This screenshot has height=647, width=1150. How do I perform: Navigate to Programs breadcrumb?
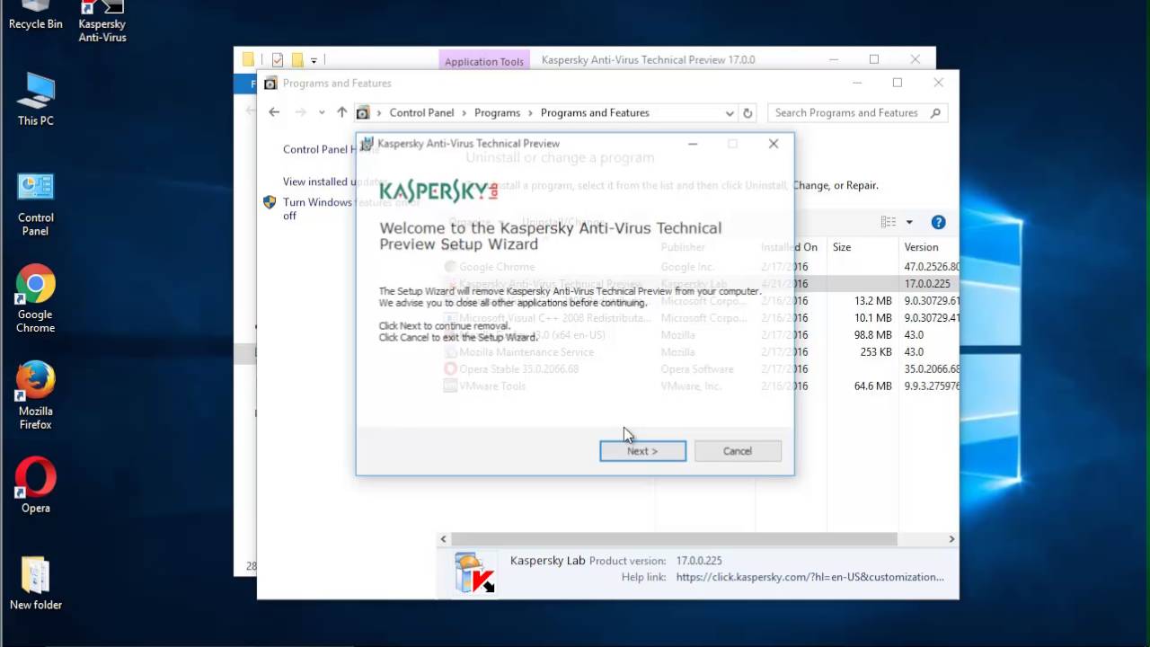(497, 113)
